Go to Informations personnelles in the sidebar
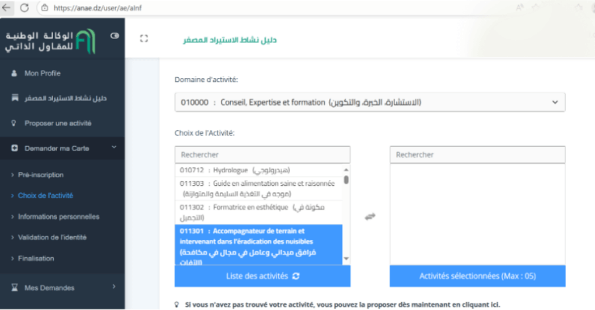 coord(58,216)
